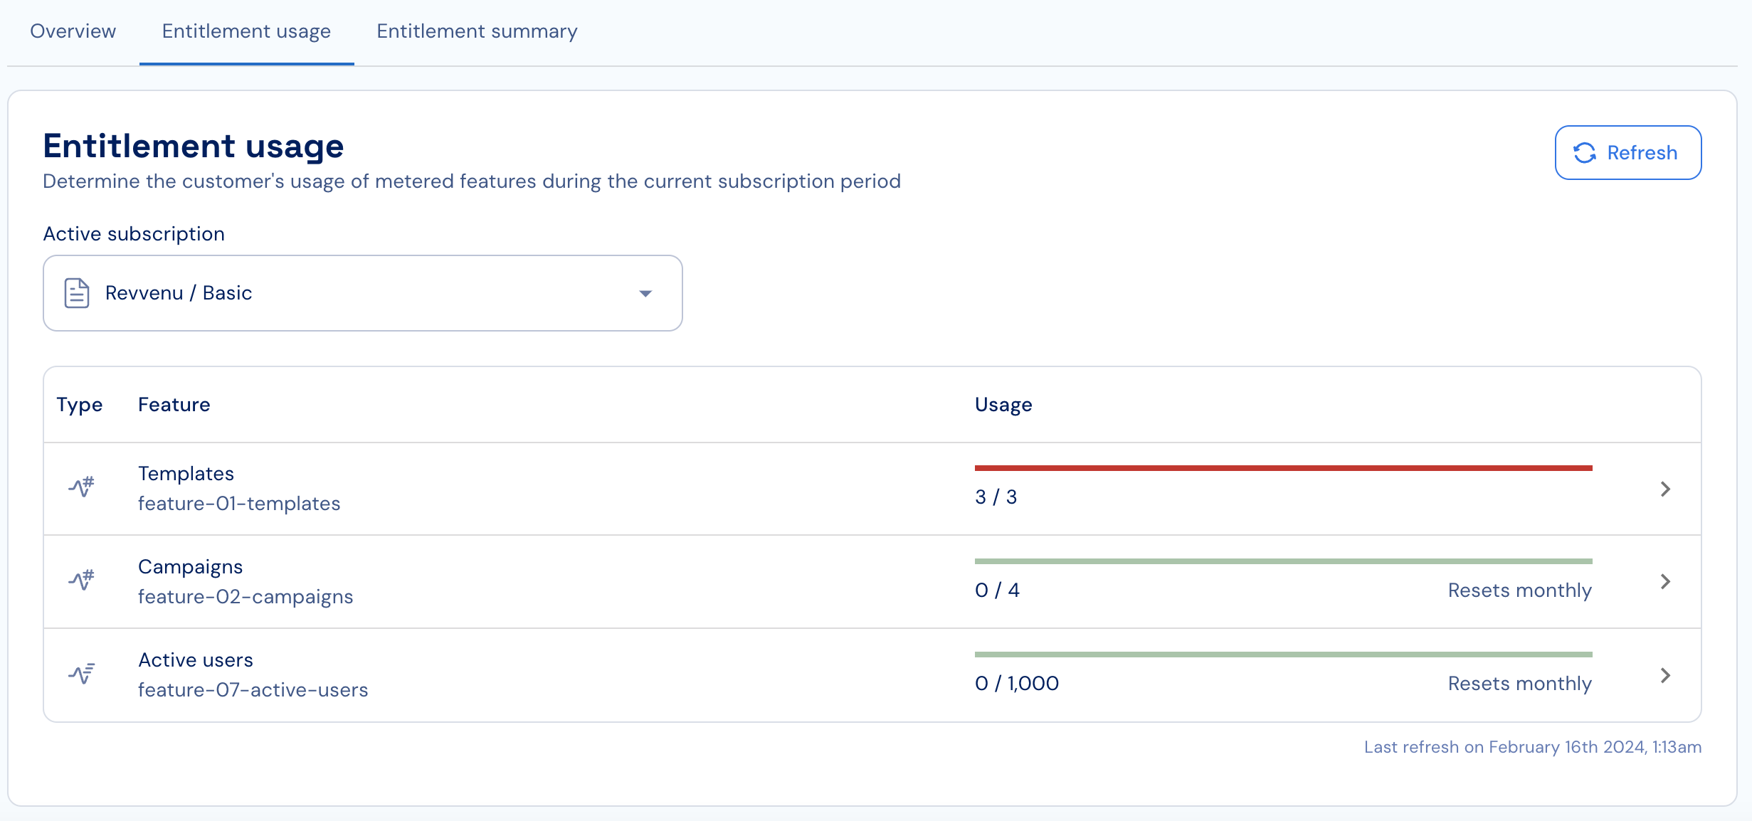Click the red Templates usage bar
Image resolution: width=1752 pixels, height=821 pixels.
click(x=1283, y=468)
